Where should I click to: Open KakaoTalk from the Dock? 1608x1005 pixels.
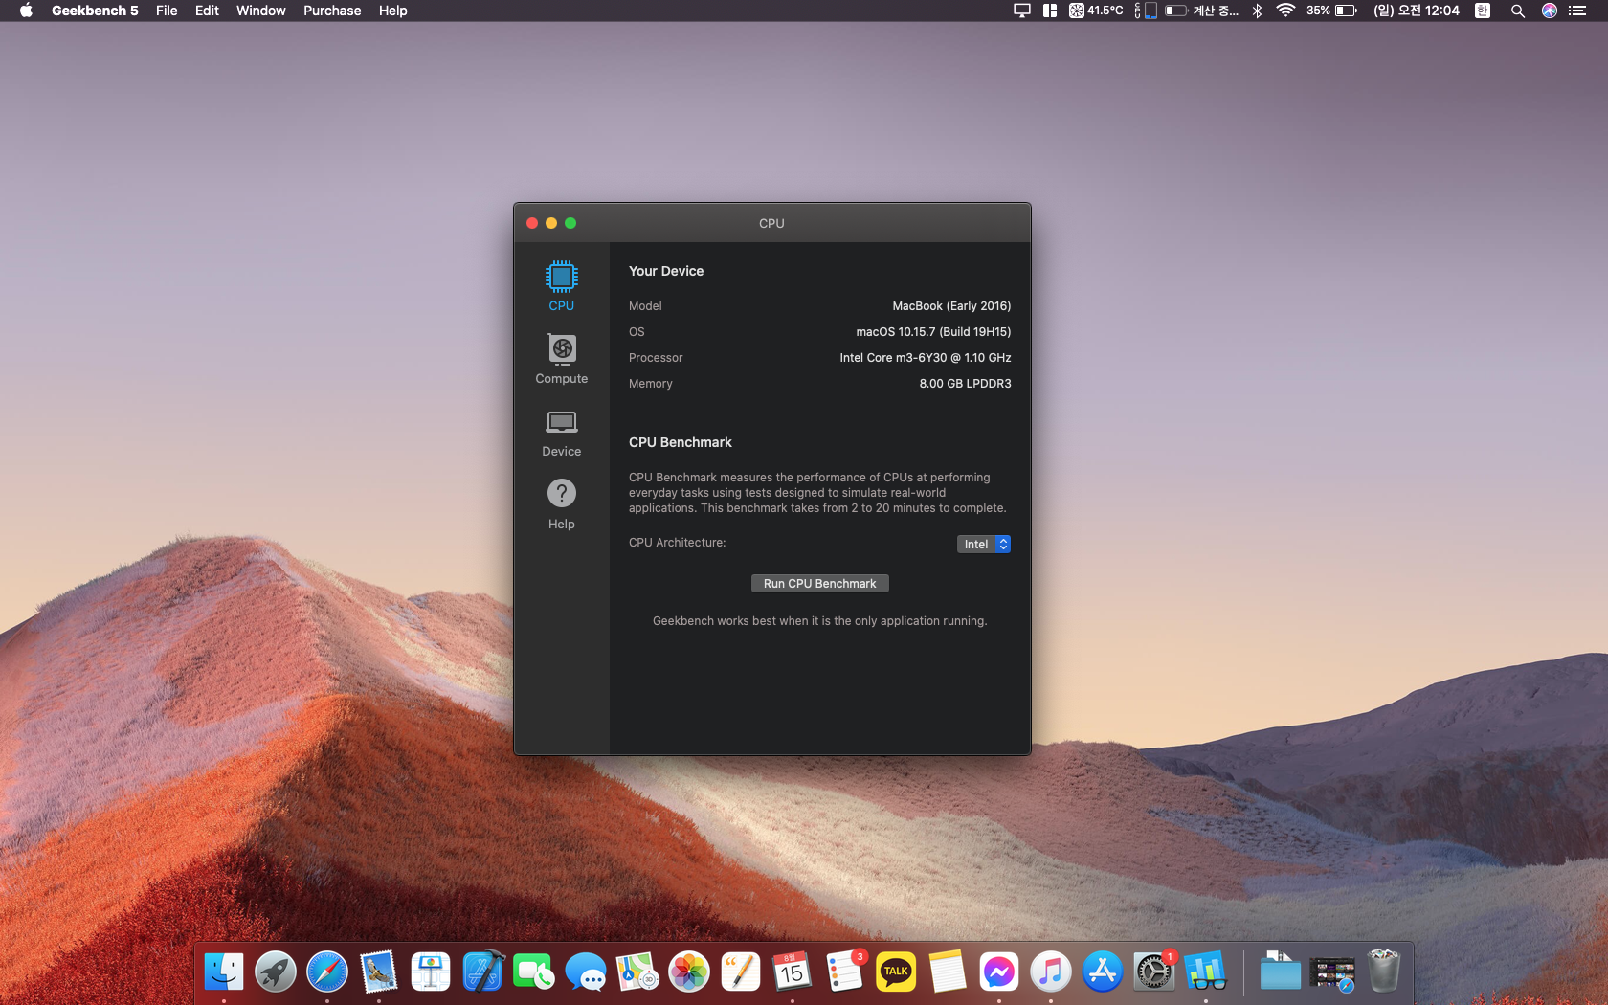896,972
